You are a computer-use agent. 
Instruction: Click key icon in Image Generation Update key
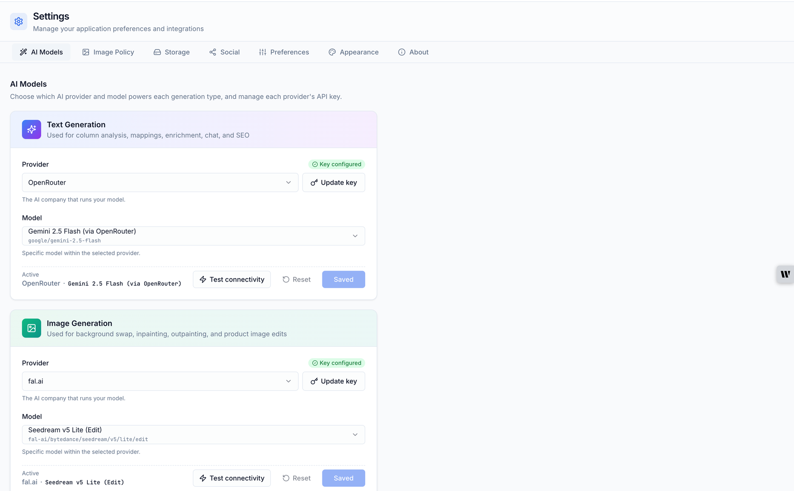pyautogui.click(x=314, y=381)
